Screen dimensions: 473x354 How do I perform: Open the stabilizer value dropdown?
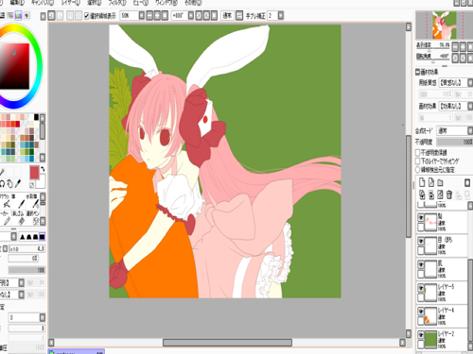click(x=281, y=15)
